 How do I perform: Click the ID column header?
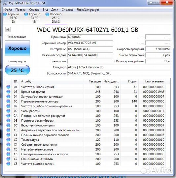[16, 81]
